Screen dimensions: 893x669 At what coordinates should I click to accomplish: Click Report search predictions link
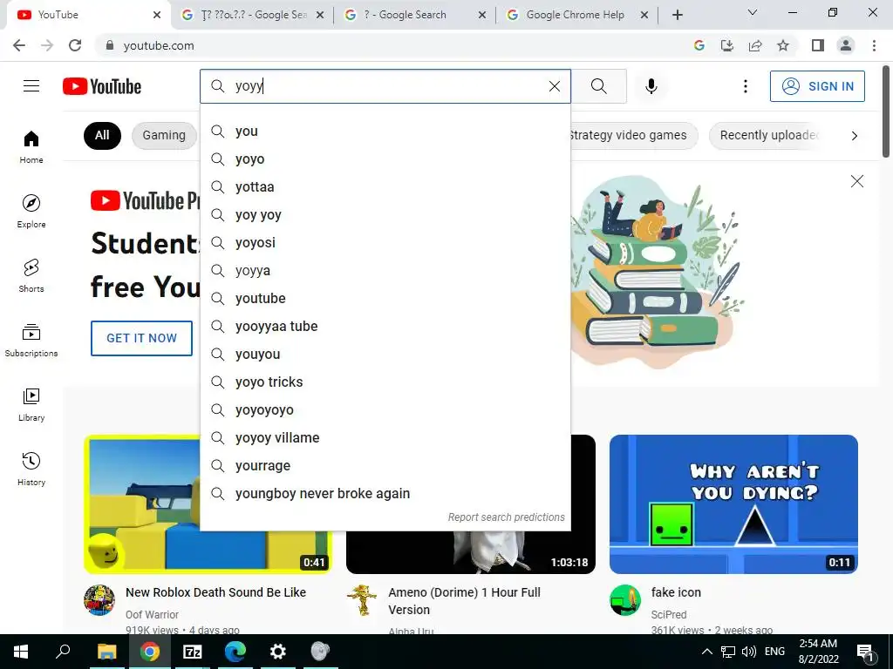click(506, 517)
